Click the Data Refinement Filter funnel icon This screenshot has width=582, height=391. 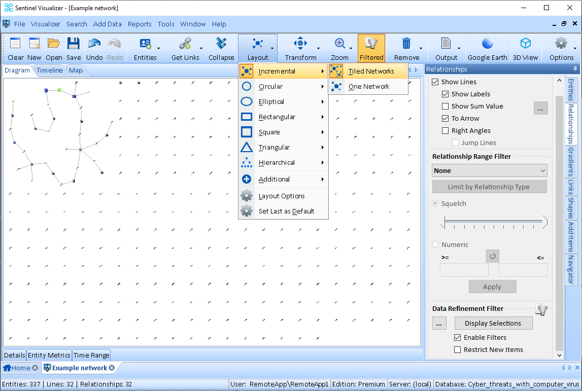pyautogui.click(x=542, y=310)
